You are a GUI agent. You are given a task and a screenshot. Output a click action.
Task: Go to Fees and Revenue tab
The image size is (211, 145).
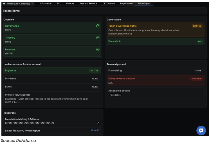88,3
